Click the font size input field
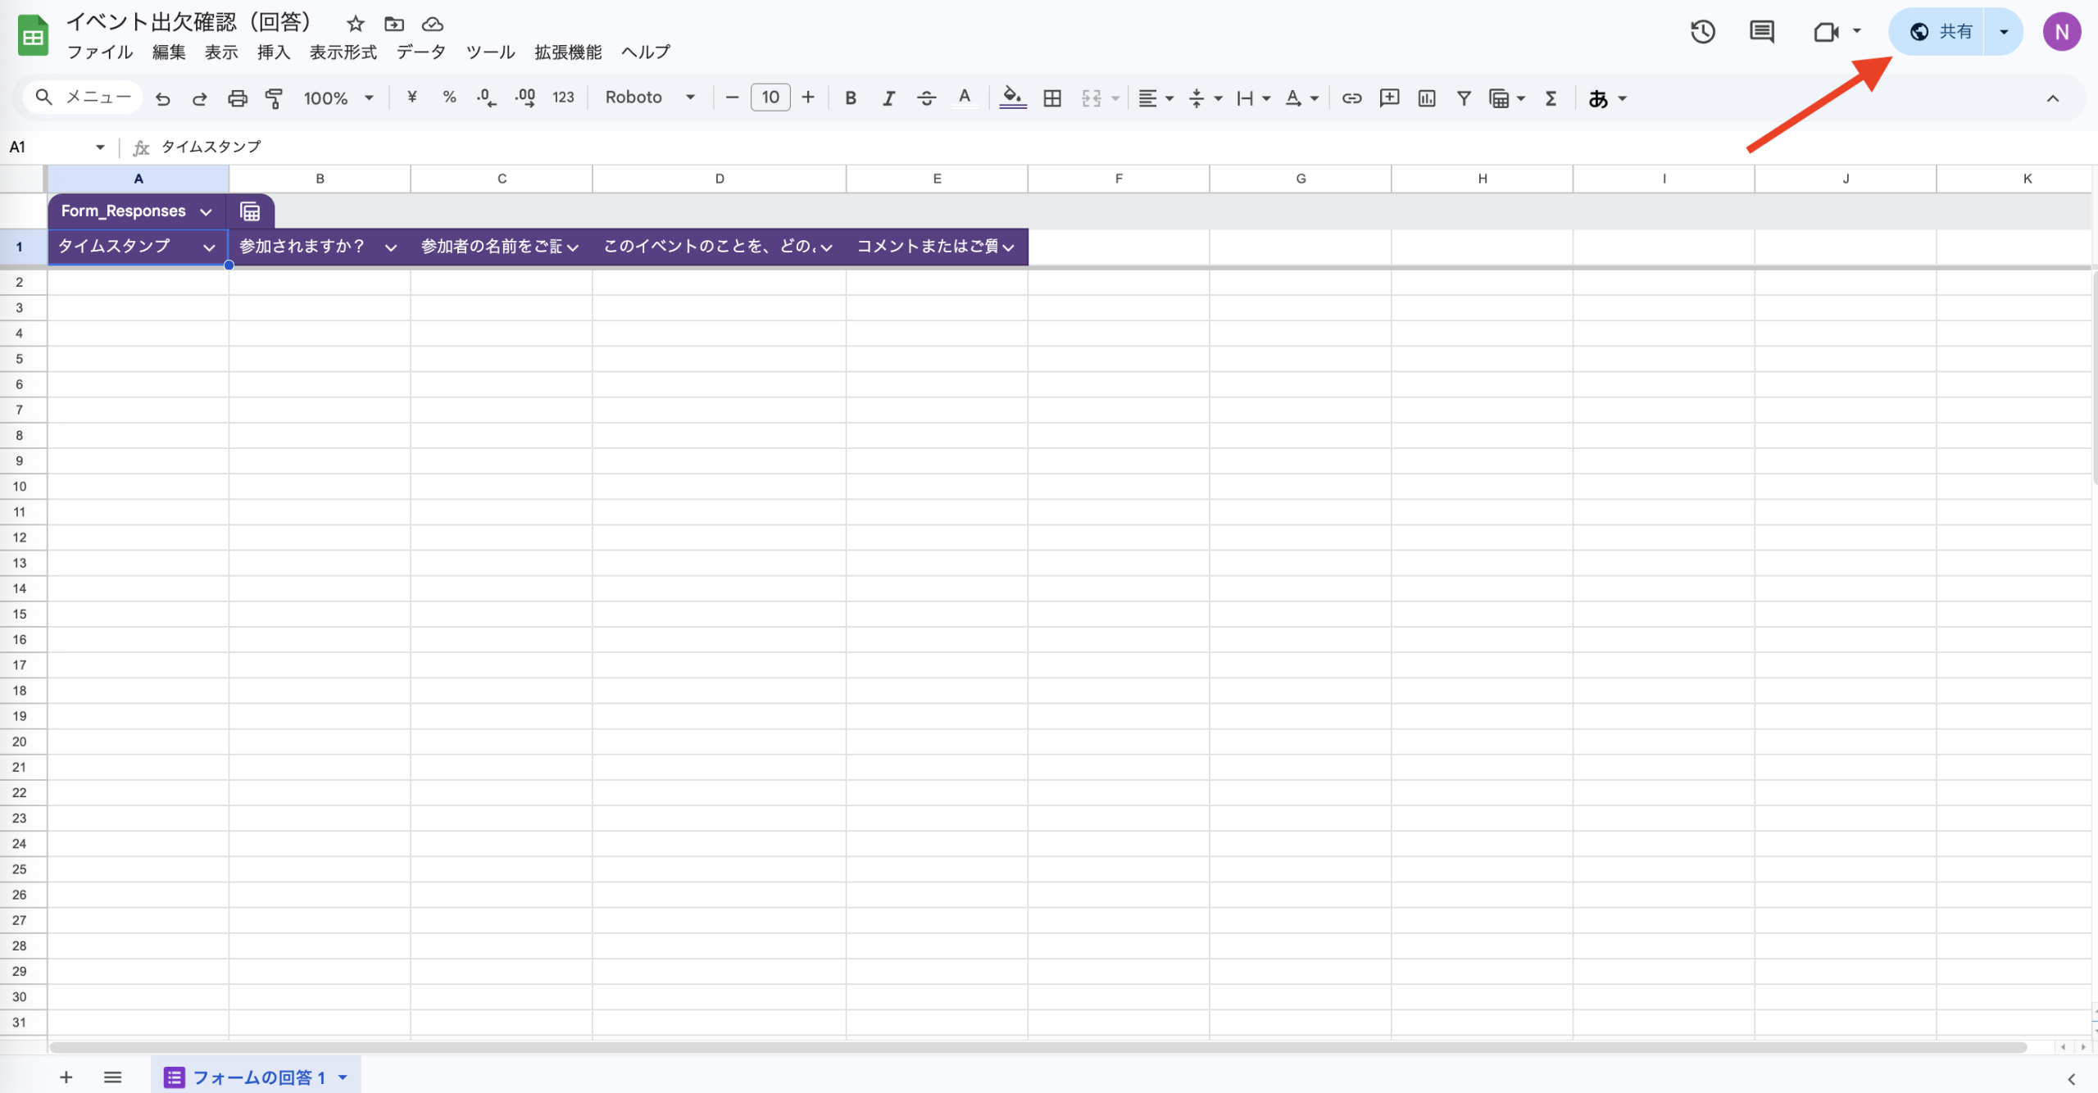The height and width of the screenshot is (1093, 2098). pyautogui.click(x=770, y=98)
